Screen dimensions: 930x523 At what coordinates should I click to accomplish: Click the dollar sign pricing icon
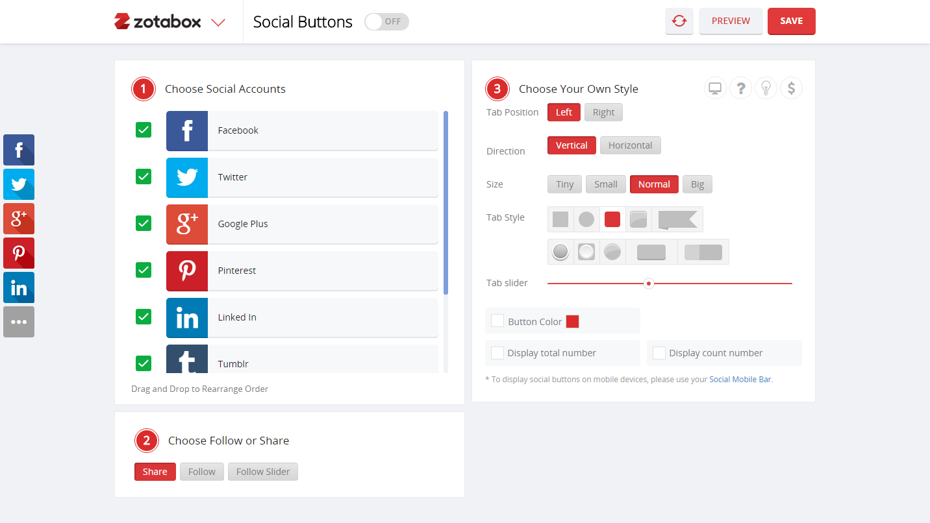791,88
